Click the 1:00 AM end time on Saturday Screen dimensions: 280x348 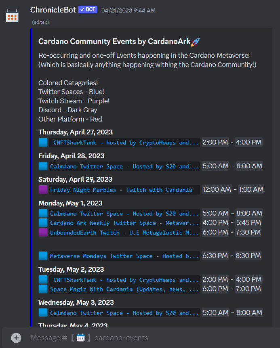coord(251,189)
